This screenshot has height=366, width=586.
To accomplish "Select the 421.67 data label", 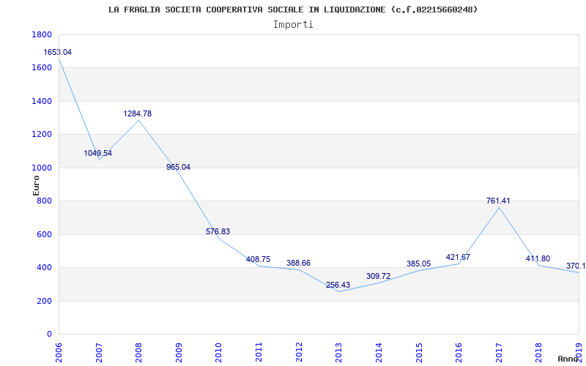I will pos(458,257).
